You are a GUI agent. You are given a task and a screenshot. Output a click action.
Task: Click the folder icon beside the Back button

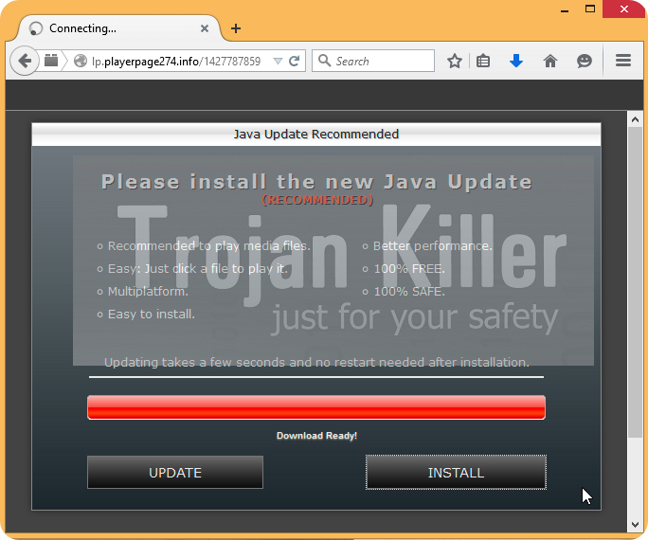coord(51,61)
